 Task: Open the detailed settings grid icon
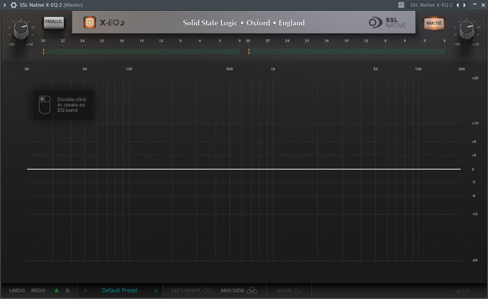pos(401,5)
